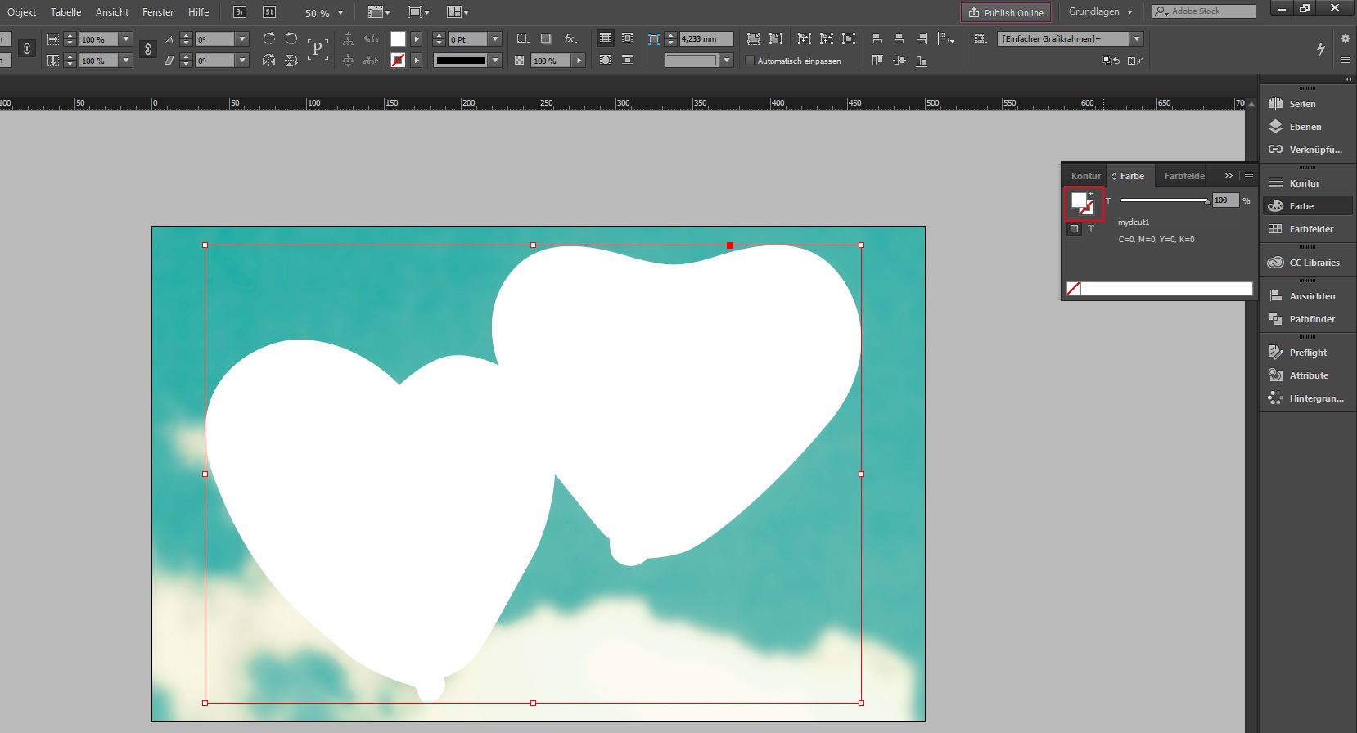Screen dimensions: 1357x733
Task: Toggle the no text wrap button
Action: click(x=605, y=38)
